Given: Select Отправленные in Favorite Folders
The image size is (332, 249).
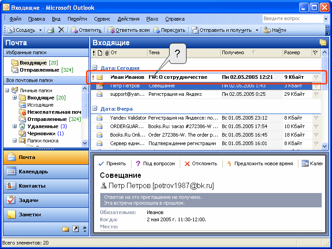Looking at the screenshot, I should coord(42,70).
